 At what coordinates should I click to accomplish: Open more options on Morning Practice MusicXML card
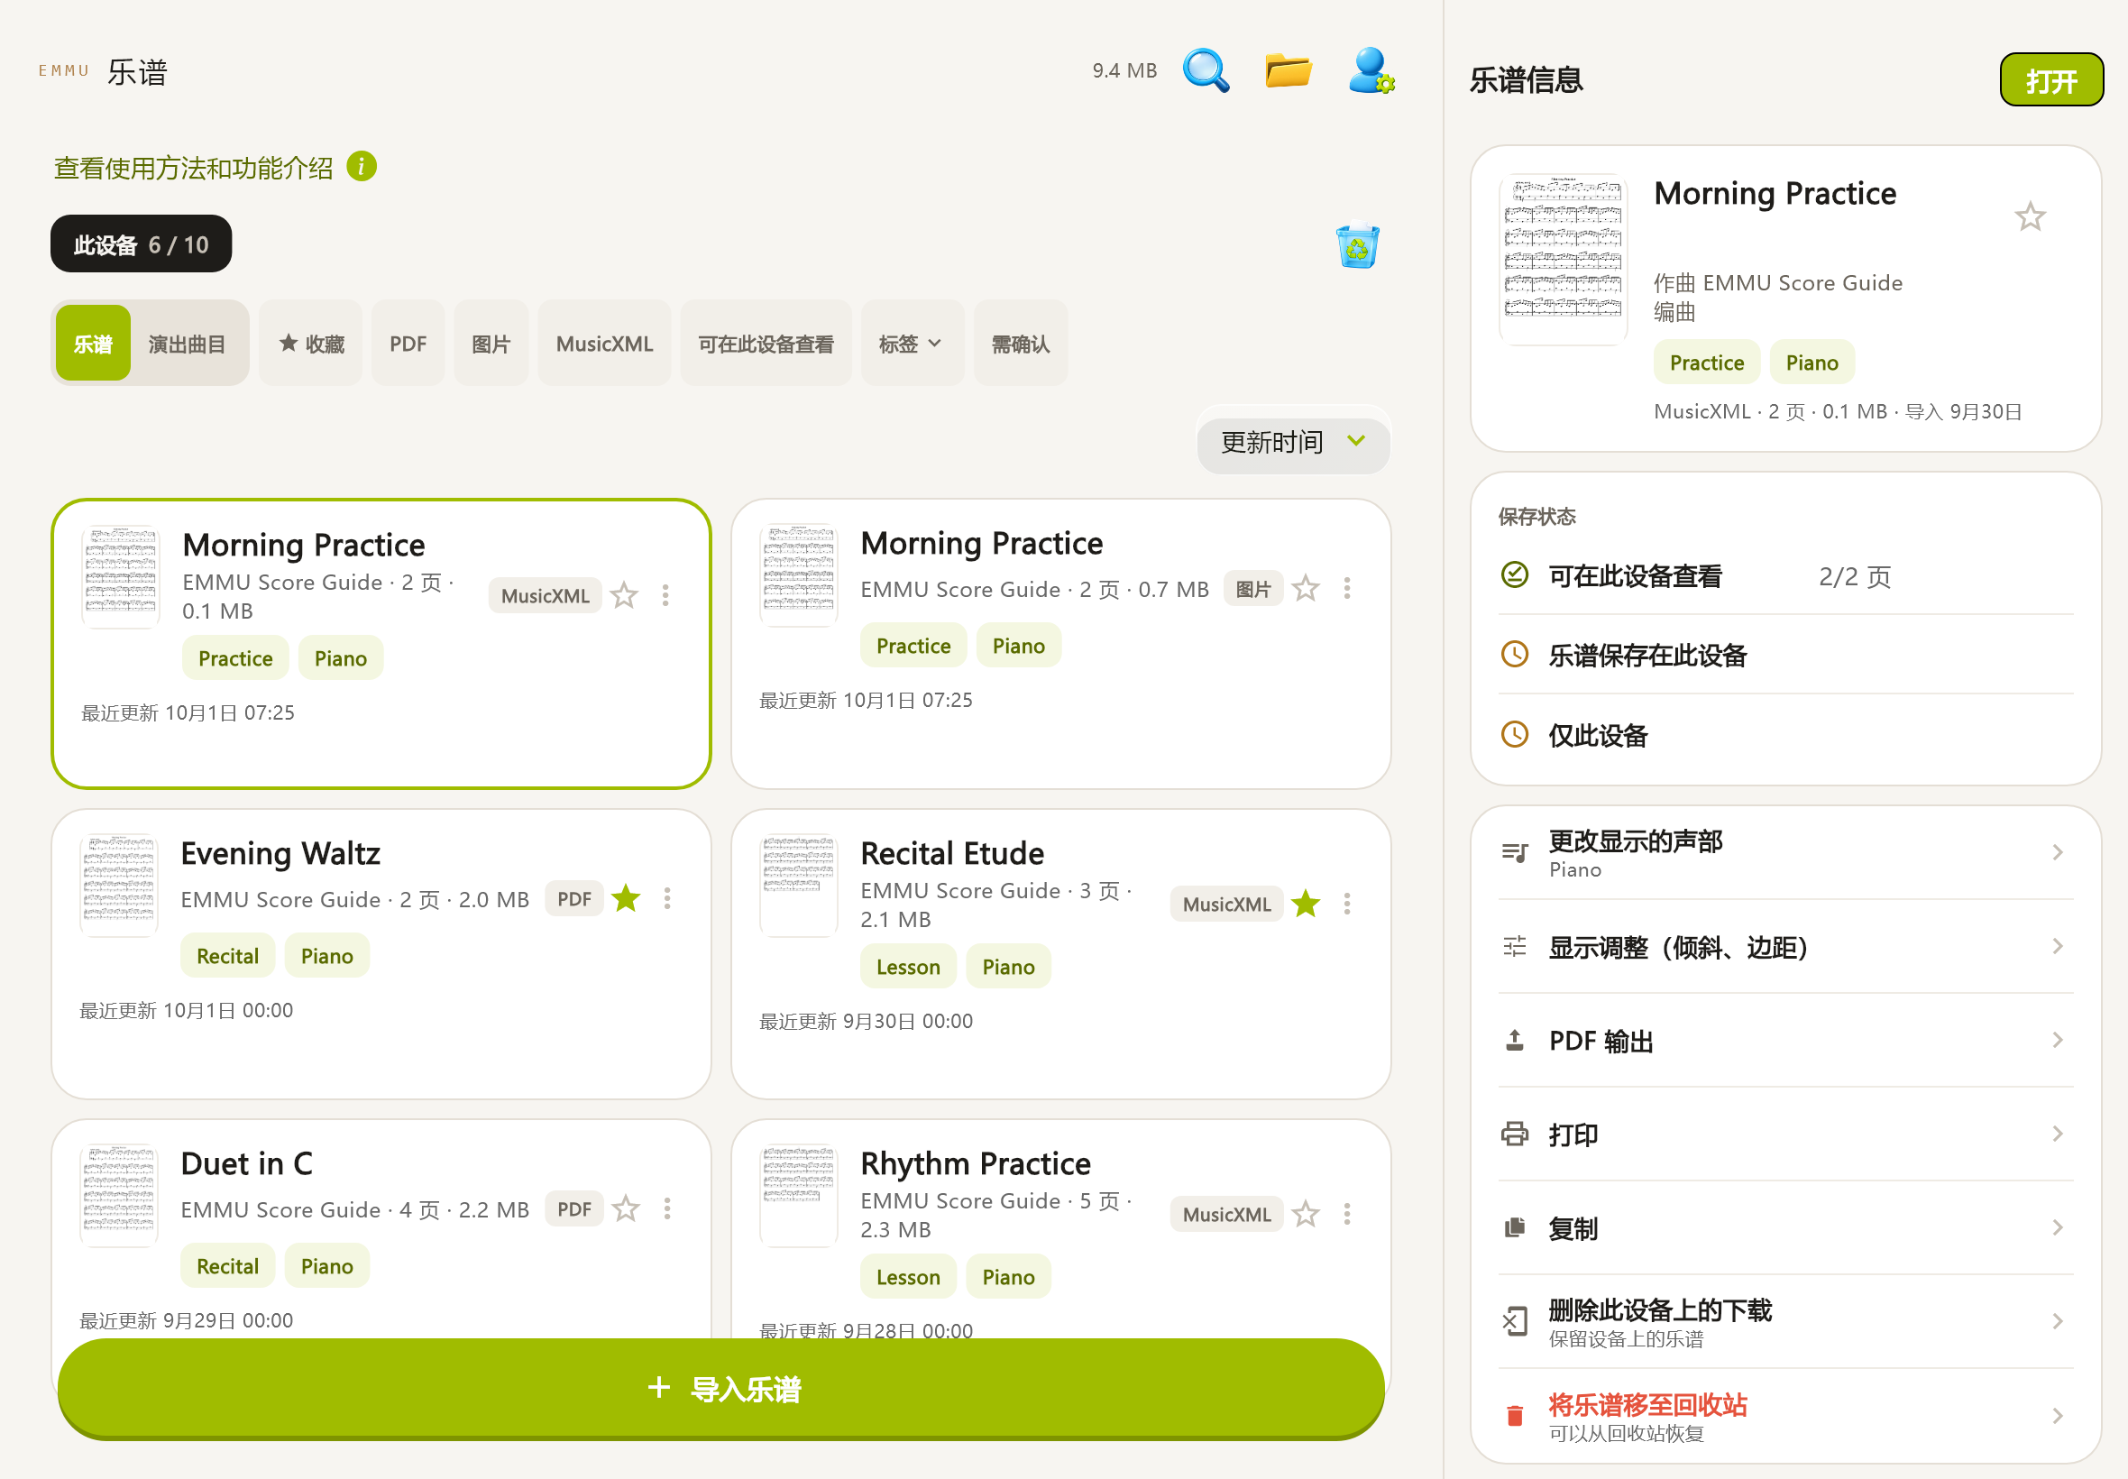665,595
